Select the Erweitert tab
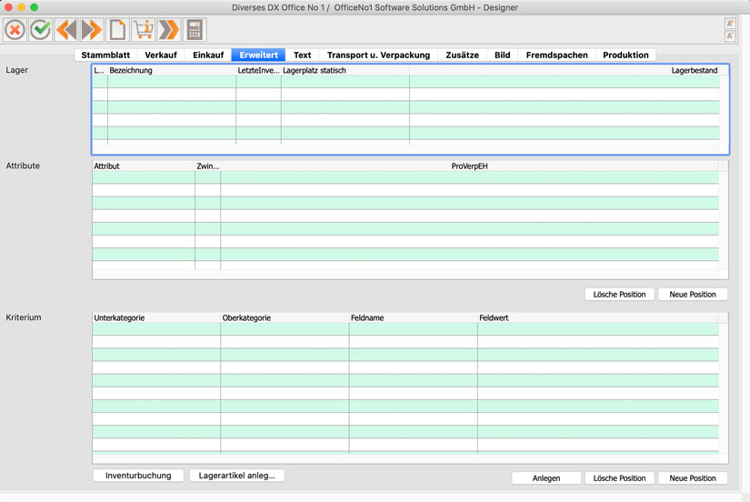The height and width of the screenshot is (502, 750). point(258,55)
